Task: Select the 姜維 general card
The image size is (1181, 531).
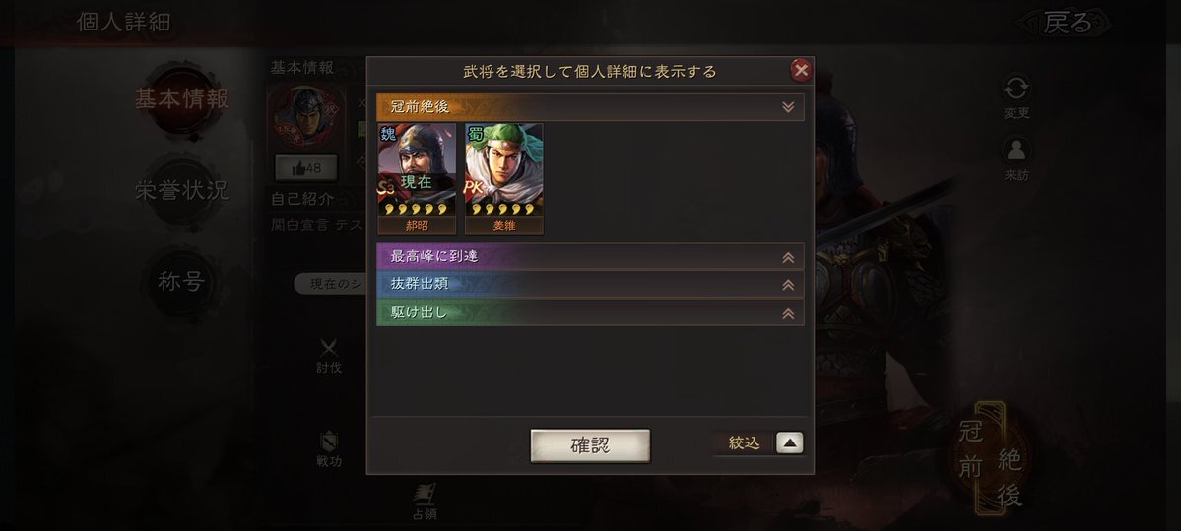Action: (x=504, y=179)
